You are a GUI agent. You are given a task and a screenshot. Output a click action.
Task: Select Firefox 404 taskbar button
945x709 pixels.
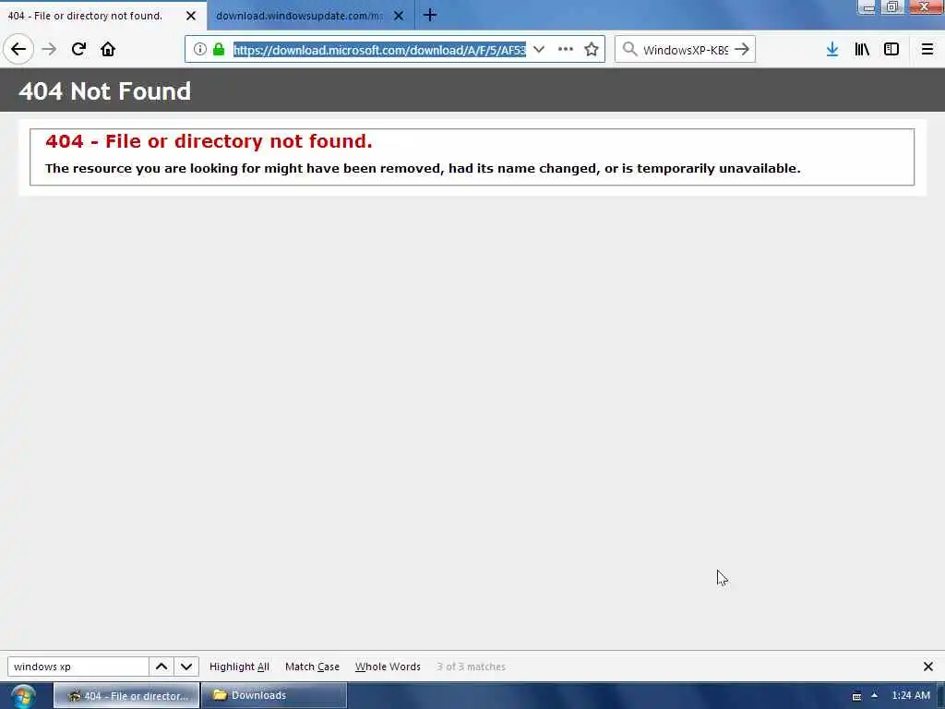(126, 696)
